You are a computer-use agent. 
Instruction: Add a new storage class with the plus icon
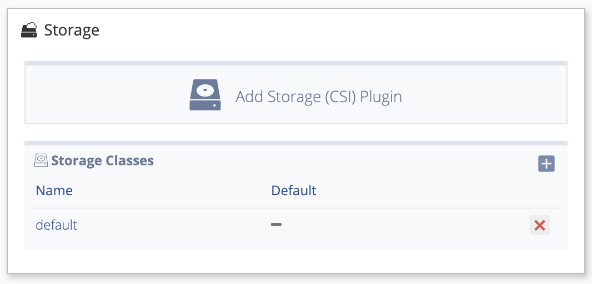point(546,164)
